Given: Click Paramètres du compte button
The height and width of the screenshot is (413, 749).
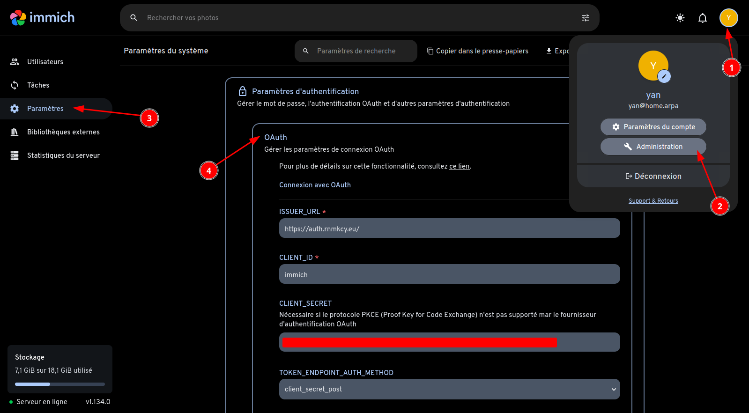Looking at the screenshot, I should [653, 127].
